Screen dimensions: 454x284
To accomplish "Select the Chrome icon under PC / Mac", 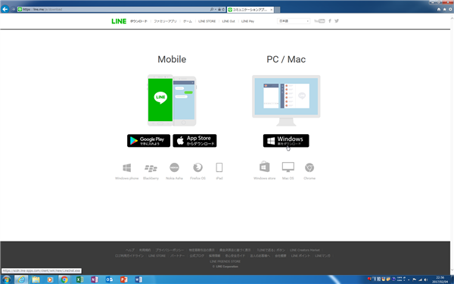I will pyautogui.click(x=309, y=167).
